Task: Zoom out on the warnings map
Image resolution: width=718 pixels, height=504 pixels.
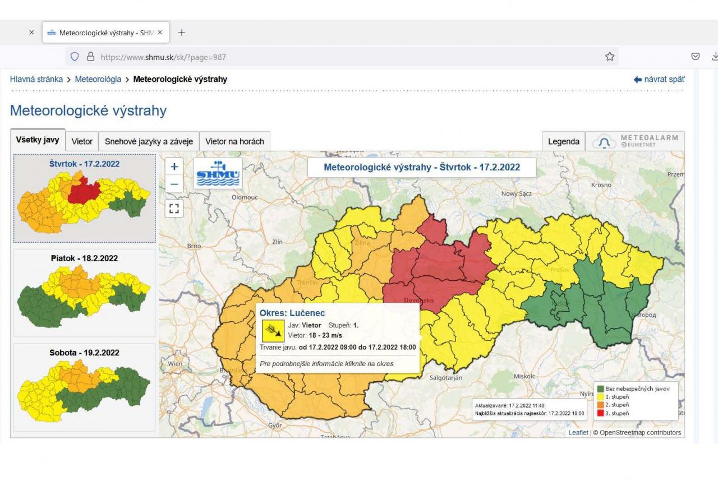Action: pos(174,184)
